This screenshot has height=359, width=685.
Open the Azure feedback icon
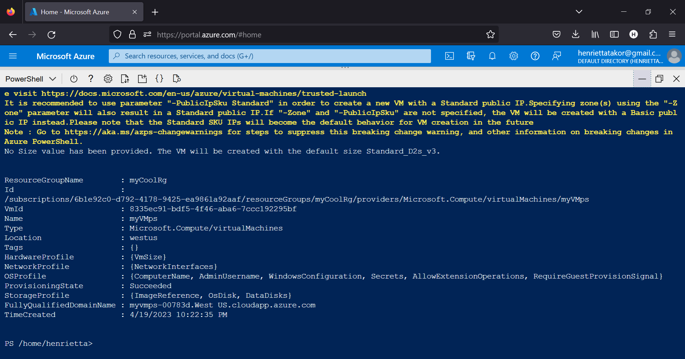pos(557,56)
